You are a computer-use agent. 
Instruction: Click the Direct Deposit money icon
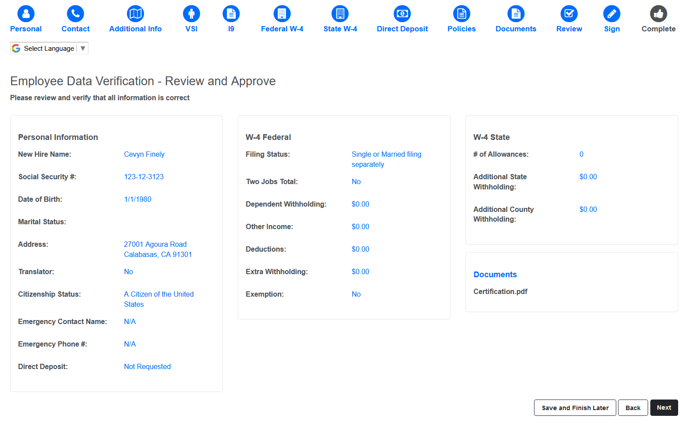click(x=402, y=14)
